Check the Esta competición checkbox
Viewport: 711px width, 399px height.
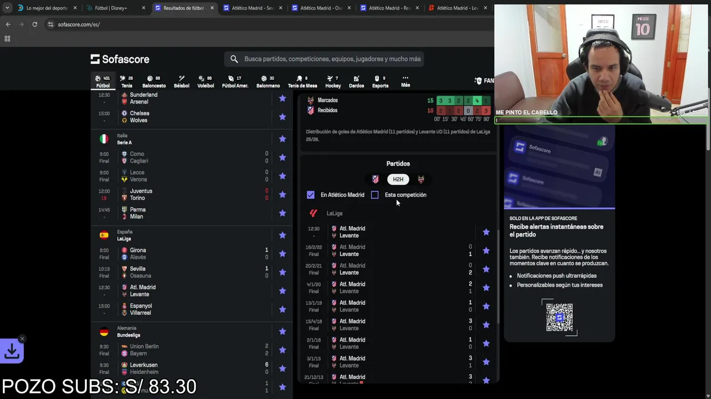(x=375, y=195)
